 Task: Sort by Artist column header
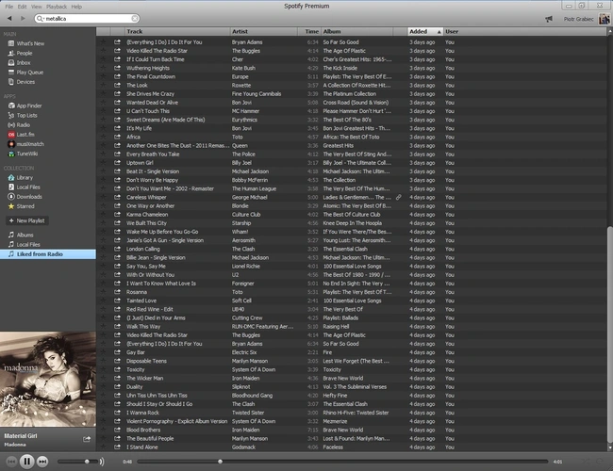(263, 32)
